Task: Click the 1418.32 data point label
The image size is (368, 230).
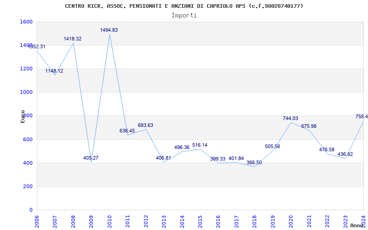Action: pyautogui.click(x=73, y=39)
